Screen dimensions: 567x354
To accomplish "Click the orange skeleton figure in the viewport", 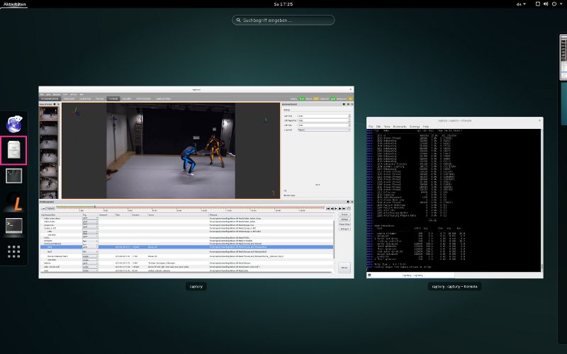I will (x=215, y=150).
